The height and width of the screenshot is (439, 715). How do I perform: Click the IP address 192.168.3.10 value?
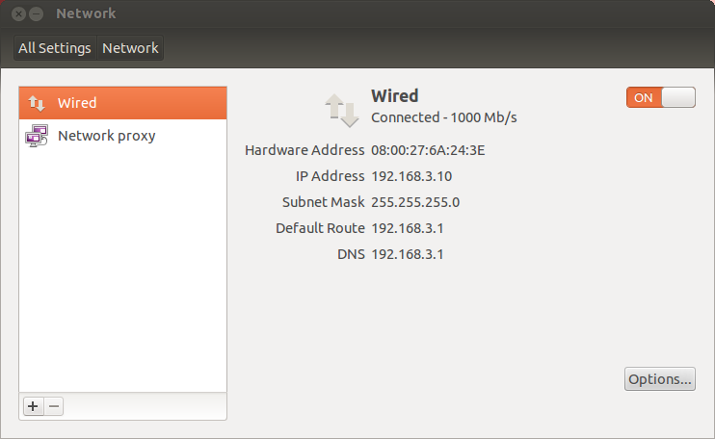pyautogui.click(x=411, y=176)
